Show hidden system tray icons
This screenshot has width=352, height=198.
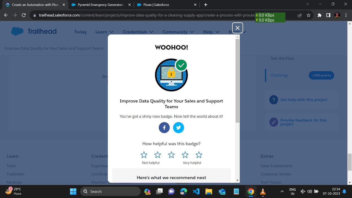(x=282, y=191)
